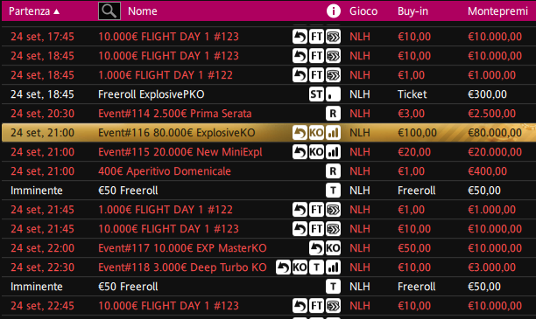Click the R rebuy icon on Event#114
Image resolution: width=536 pixels, height=319 pixels.
(x=333, y=114)
